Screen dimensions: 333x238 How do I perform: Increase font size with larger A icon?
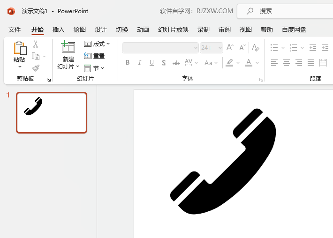(x=230, y=47)
